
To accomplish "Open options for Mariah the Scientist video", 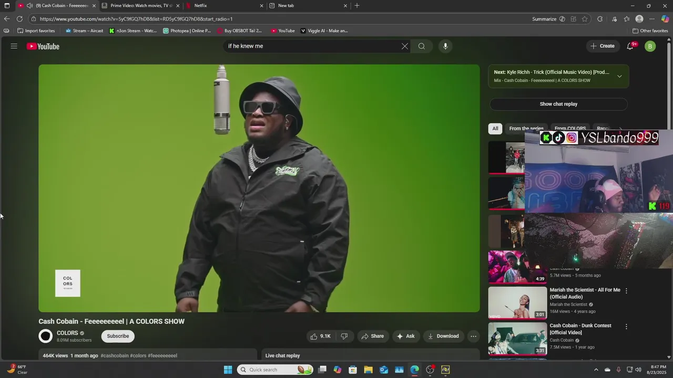I will [x=626, y=291].
